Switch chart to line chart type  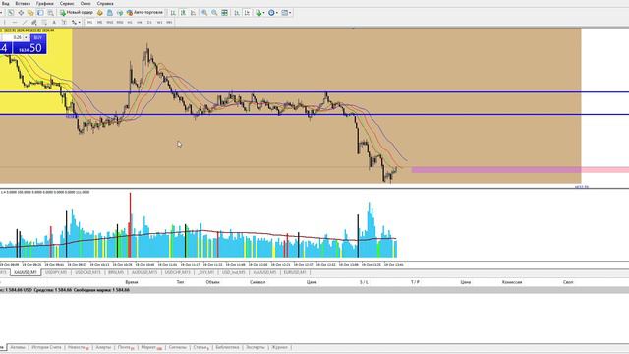coord(193,13)
